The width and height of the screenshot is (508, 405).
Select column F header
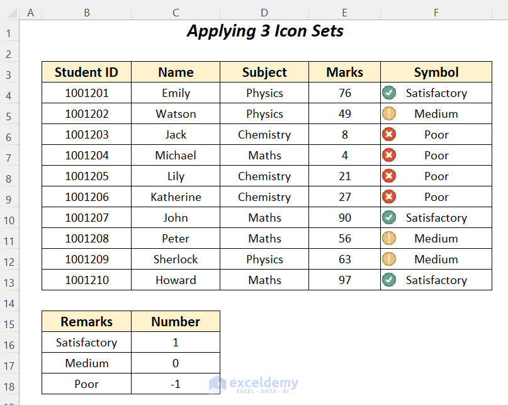coord(436,13)
